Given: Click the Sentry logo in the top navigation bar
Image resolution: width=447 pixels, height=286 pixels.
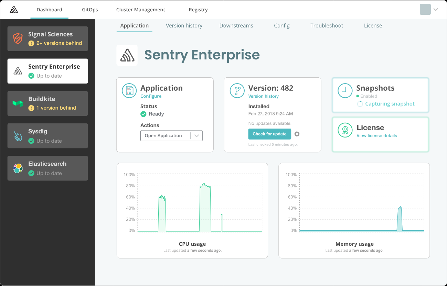Looking at the screenshot, I should pos(14,9).
